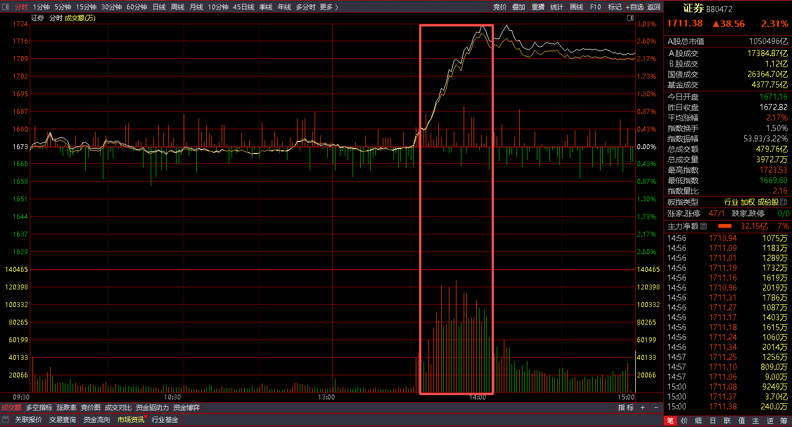Screen dimensions: 792x427
Task: Open the 资金流向 bottom tab
Action: click(x=96, y=420)
